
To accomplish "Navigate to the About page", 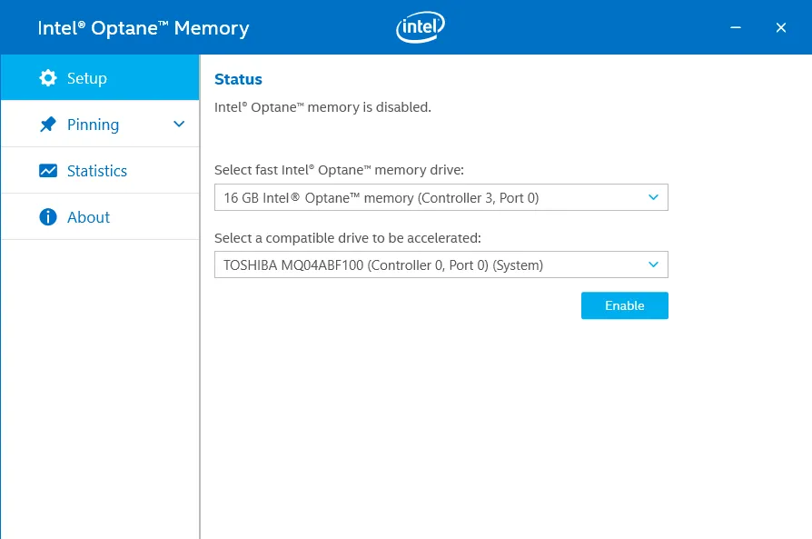I will point(88,216).
